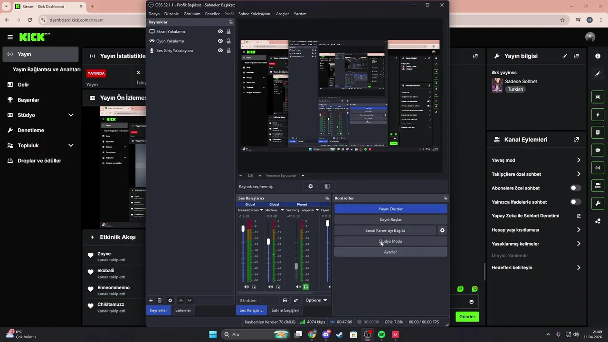608x342 pixels.
Task: Expand Takipçilere özel sohbet options
Action: 579,174
